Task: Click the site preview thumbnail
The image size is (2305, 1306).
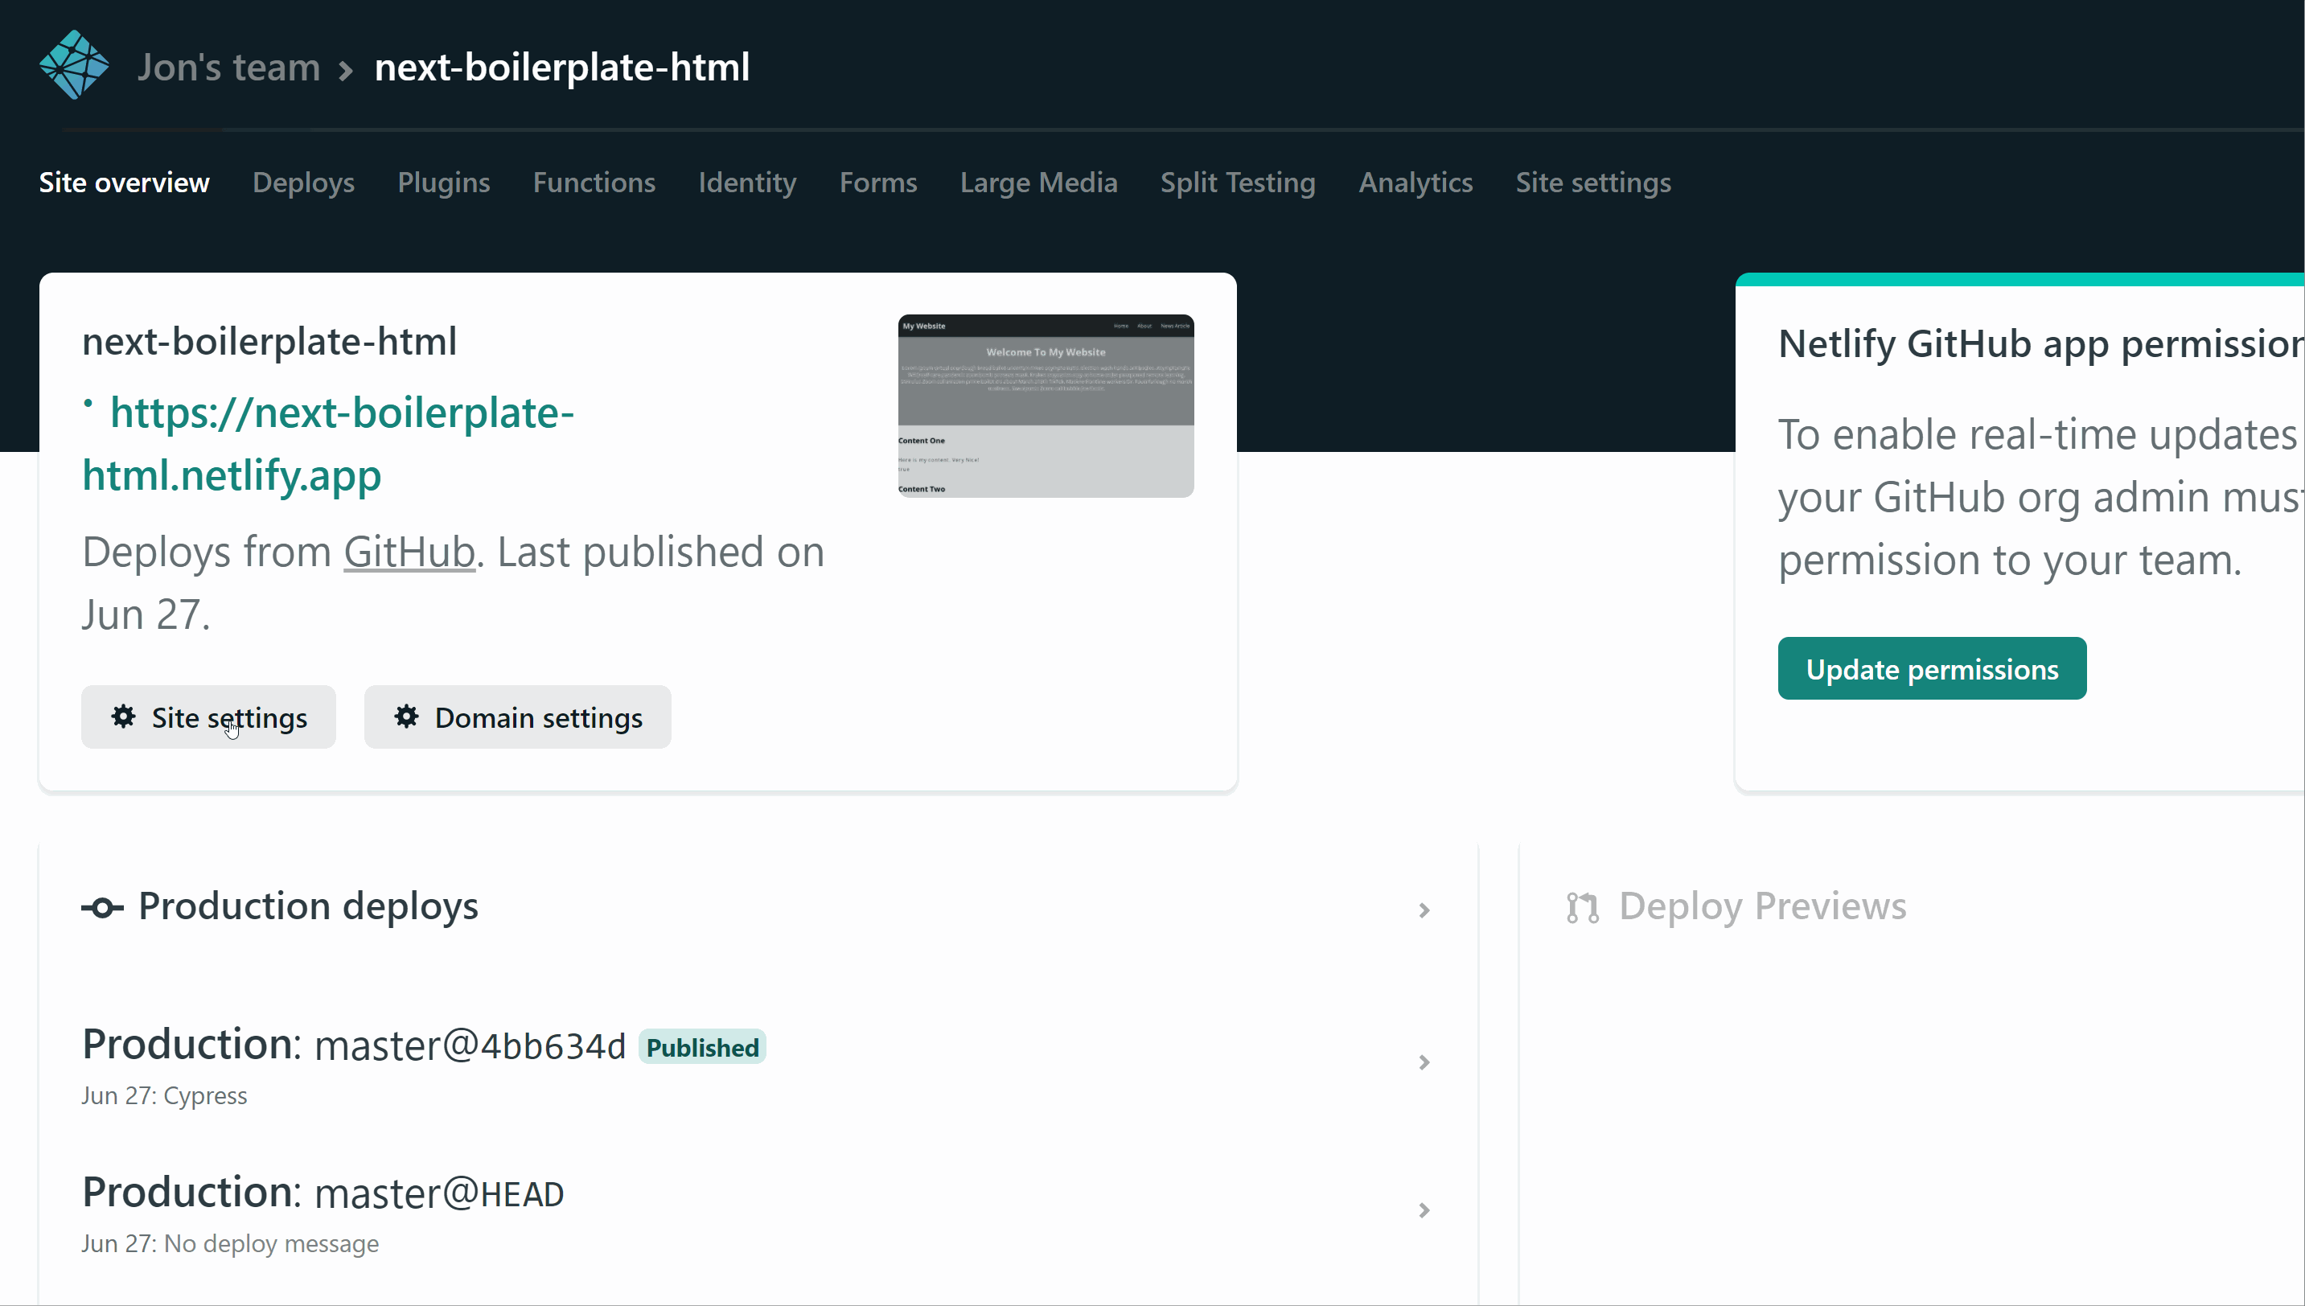Action: tap(1045, 405)
